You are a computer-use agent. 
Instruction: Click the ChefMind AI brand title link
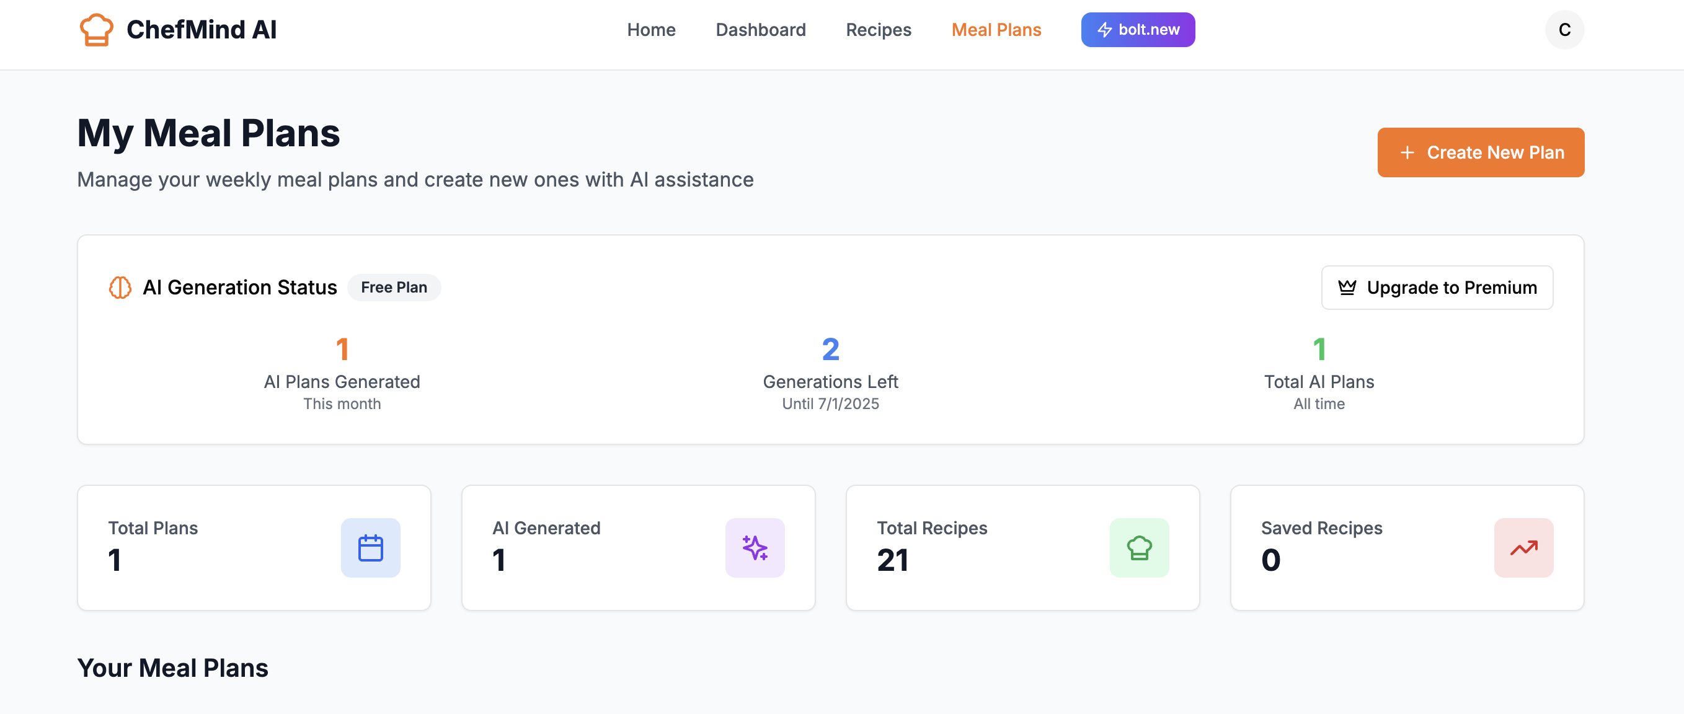tap(202, 30)
